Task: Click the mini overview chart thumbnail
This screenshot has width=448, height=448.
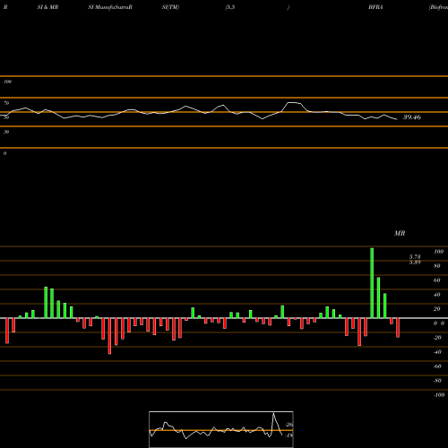Action: point(221,429)
